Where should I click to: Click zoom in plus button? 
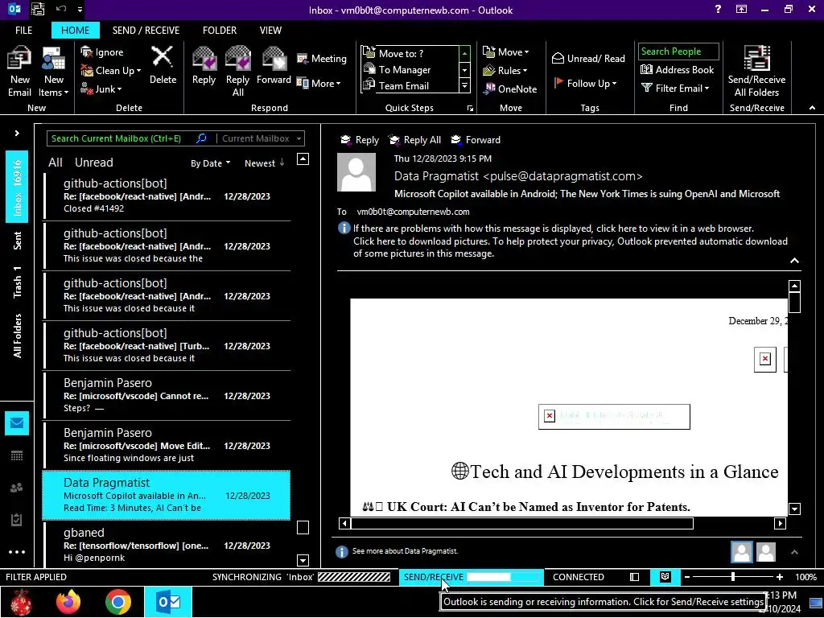[779, 577]
